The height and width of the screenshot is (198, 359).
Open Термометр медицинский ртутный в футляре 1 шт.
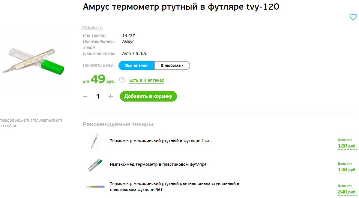[161, 141]
